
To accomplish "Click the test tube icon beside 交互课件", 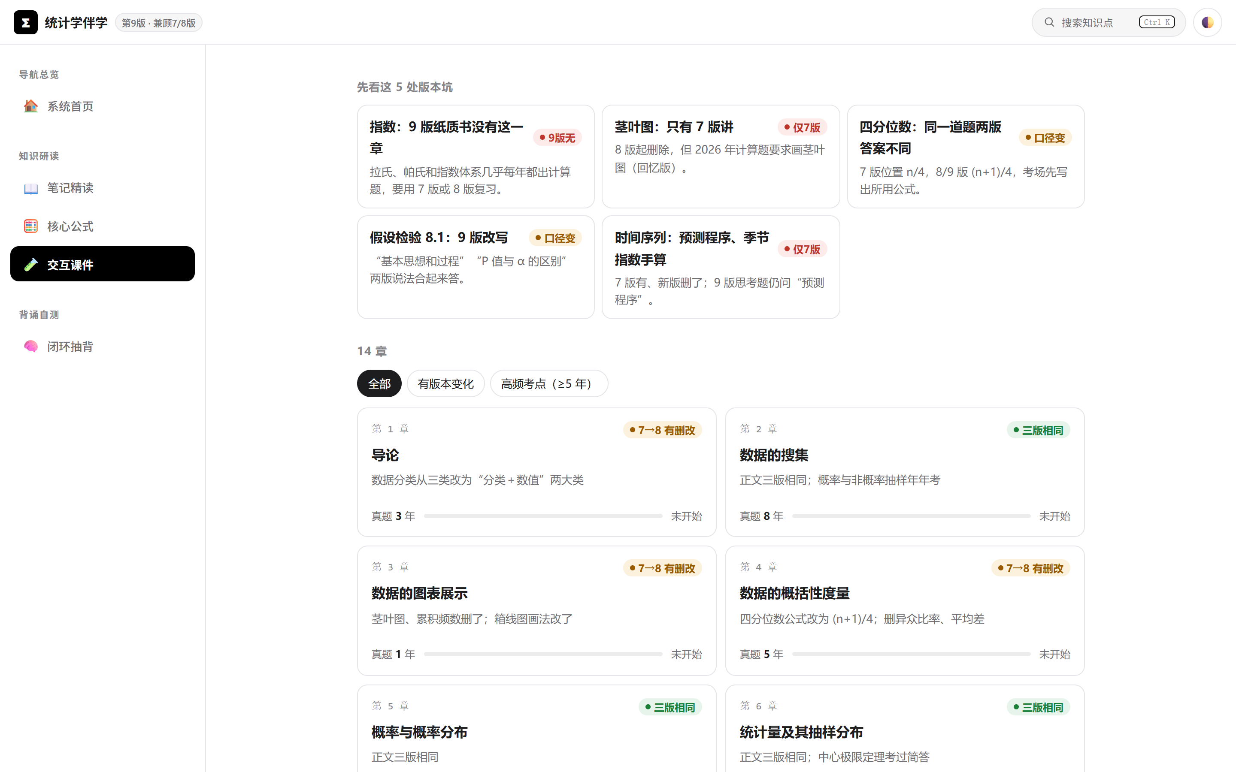I will [30, 265].
